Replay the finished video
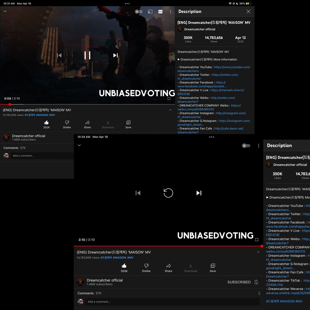 (x=168, y=193)
